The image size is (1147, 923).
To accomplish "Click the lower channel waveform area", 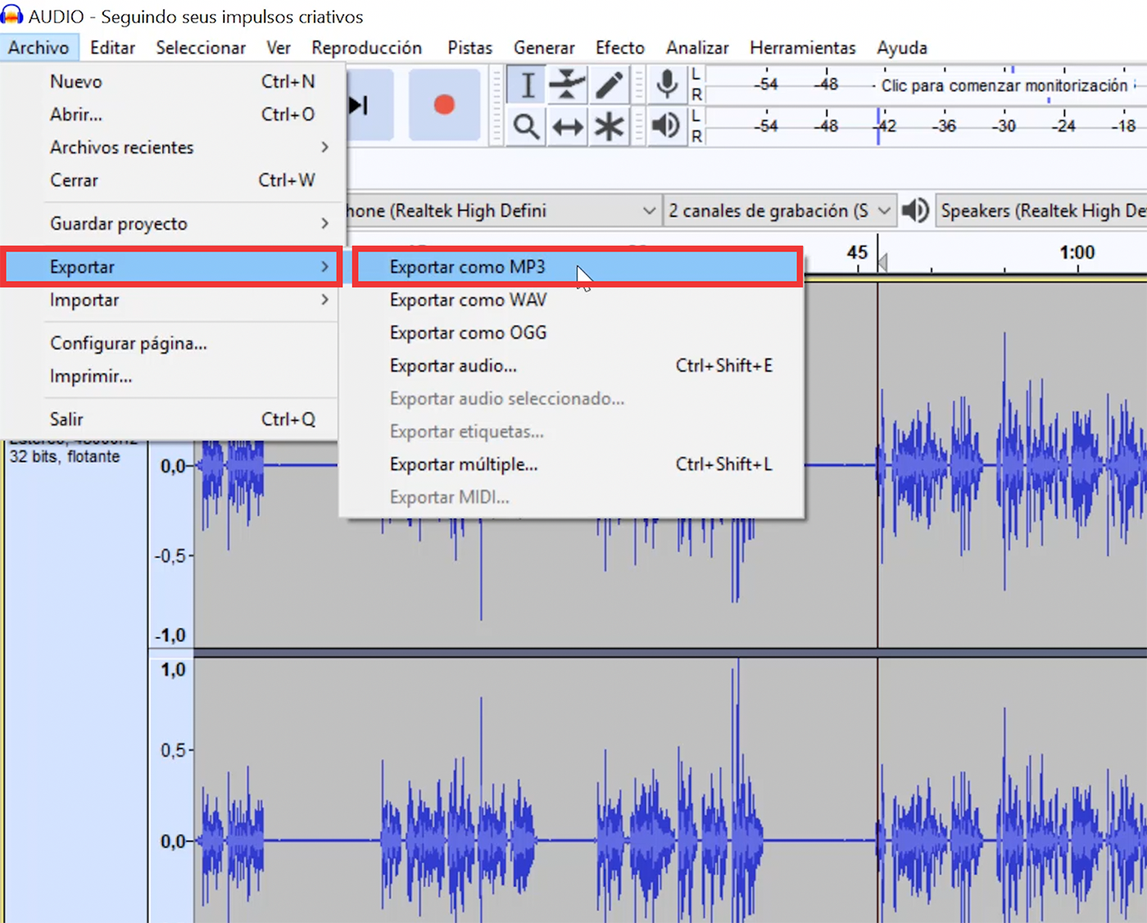I will (670, 790).
